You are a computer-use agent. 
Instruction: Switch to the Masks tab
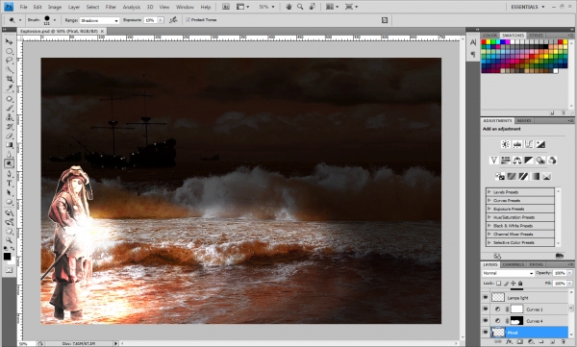[524, 121]
